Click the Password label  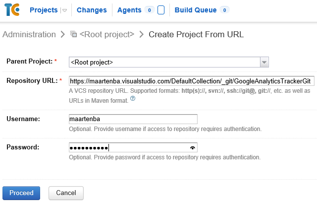23,147
